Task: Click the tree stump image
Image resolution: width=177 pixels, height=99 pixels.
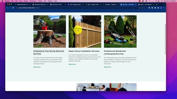Action: (x=50, y=31)
